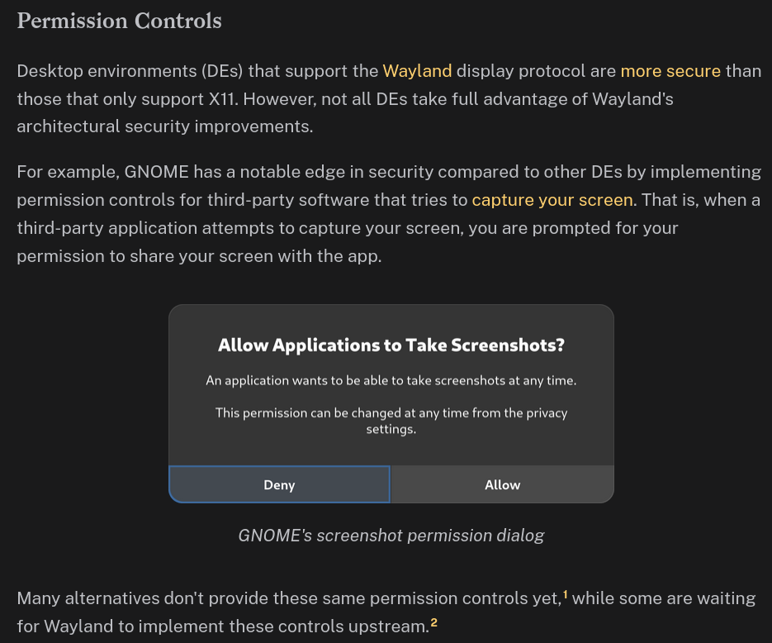Click 'This permission can be changed' text
The image size is (772, 643).
click(x=391, y=412)
